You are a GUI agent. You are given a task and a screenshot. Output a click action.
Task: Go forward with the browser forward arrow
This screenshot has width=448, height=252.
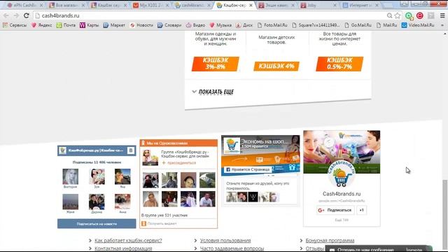tap(16, 15)
